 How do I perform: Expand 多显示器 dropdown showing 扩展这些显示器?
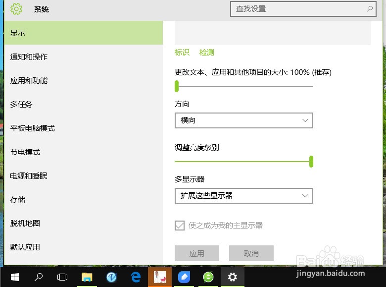pos(243,196)
